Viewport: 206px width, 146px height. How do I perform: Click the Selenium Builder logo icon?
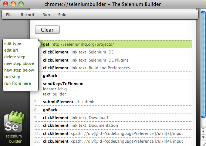[x=14, y=122]
